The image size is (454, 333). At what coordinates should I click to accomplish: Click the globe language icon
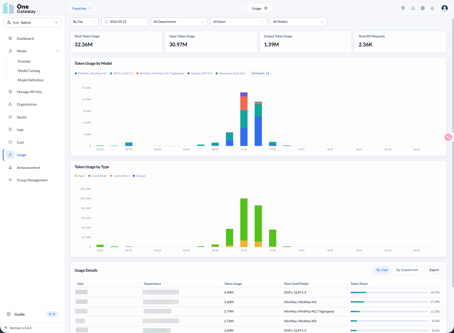(x=423, y=8)
